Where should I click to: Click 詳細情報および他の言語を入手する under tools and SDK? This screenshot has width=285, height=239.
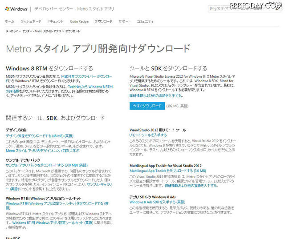click(x=156, y=96)
